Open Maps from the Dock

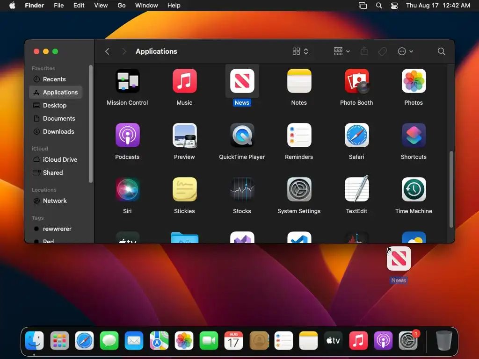pyautogui.click(x=159, y=340)
